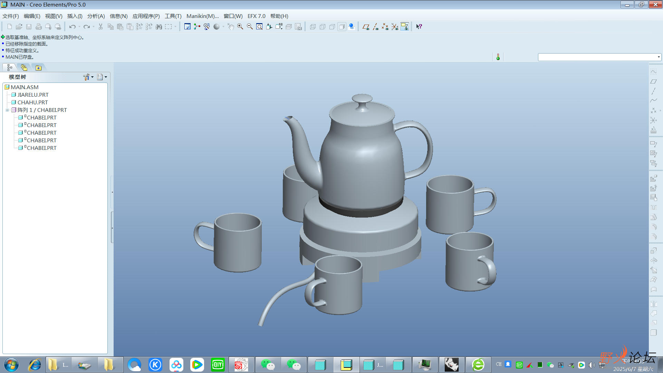Open Internet Explorer from the taskbar
The width and height of the screenshot is (663, 373).
coord(35,365)
